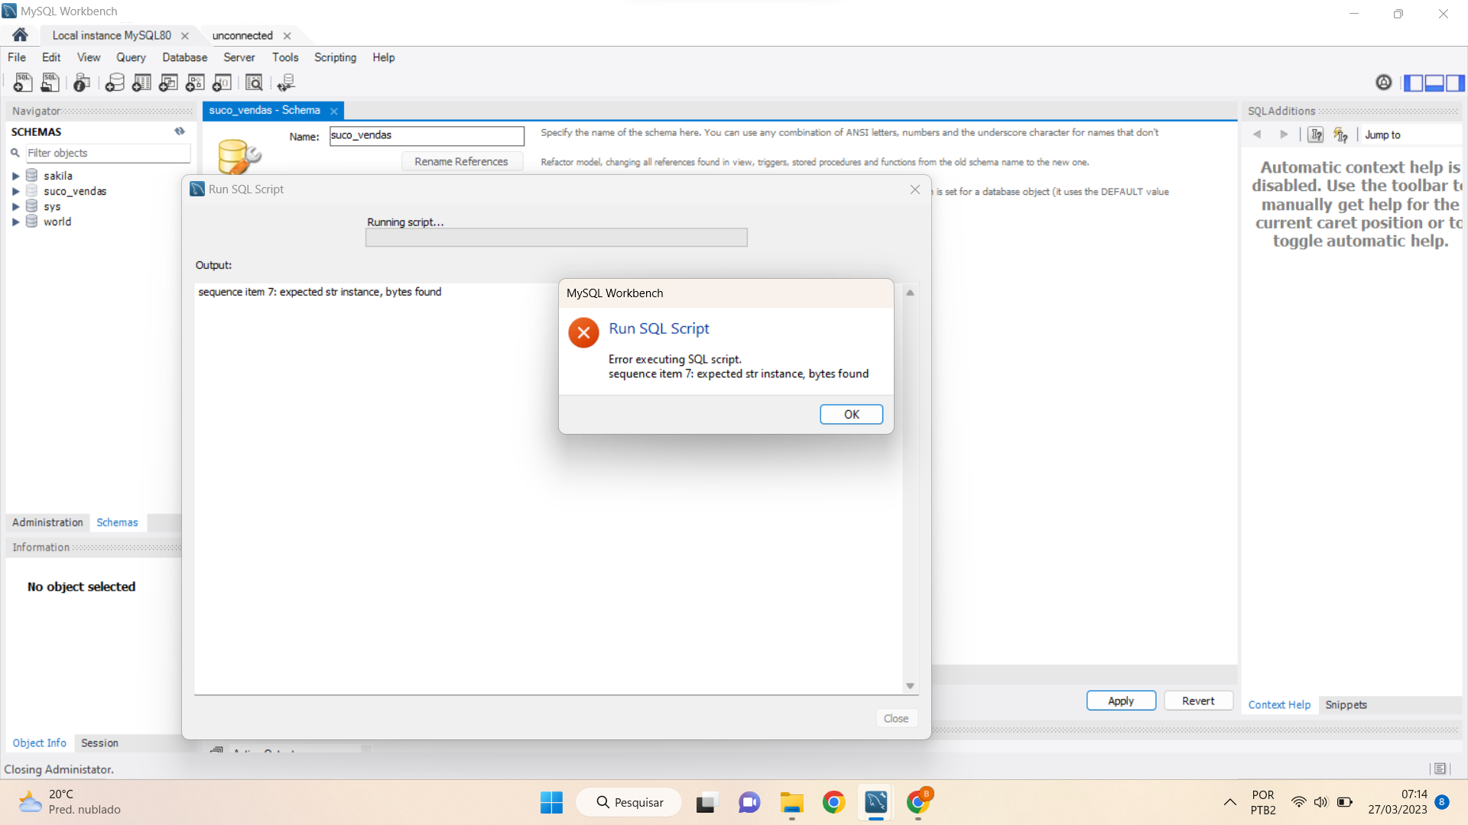Open the File menu

coord(17,57)
